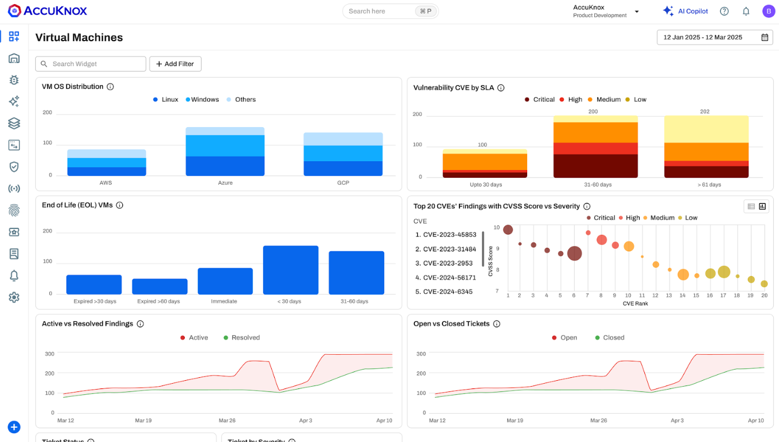Click the shield checkmark icon in sidebar
The width and height of the screenshot is (779, 442).
pos(14,167)
